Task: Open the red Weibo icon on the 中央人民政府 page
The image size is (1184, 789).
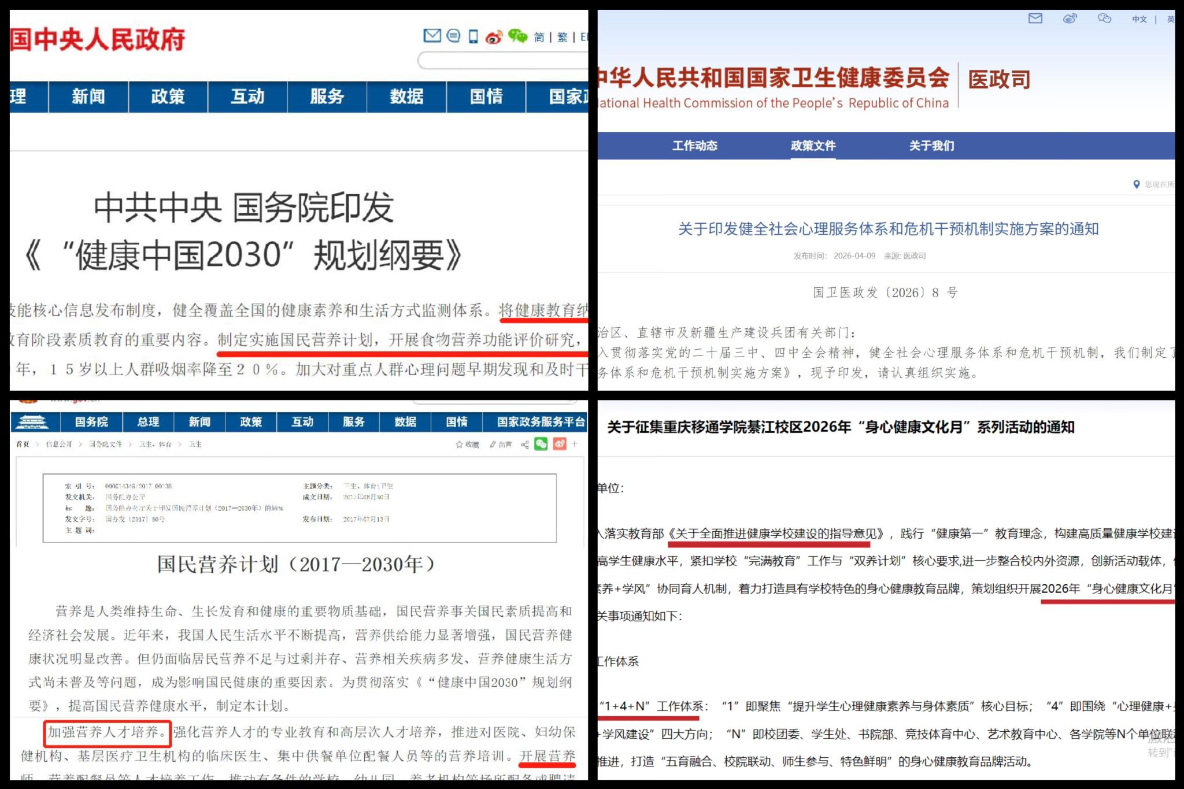Action: [494, 37]
